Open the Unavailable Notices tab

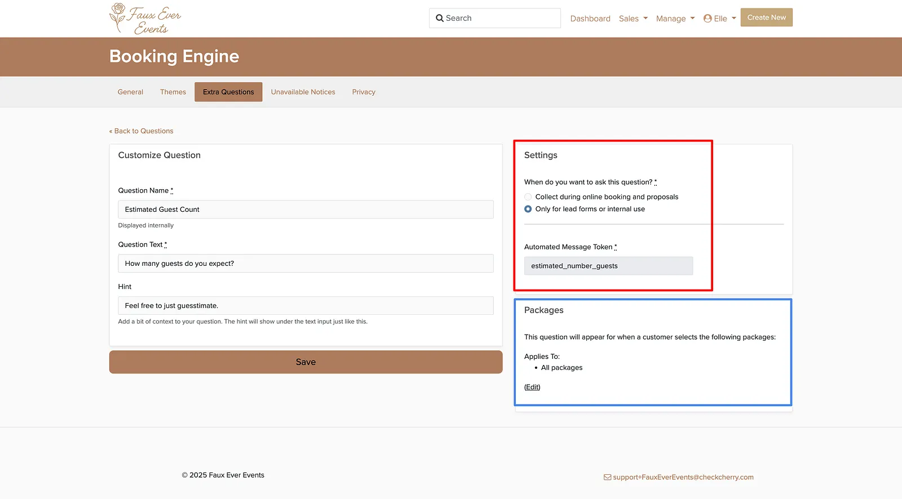click(x=303, y=92)
